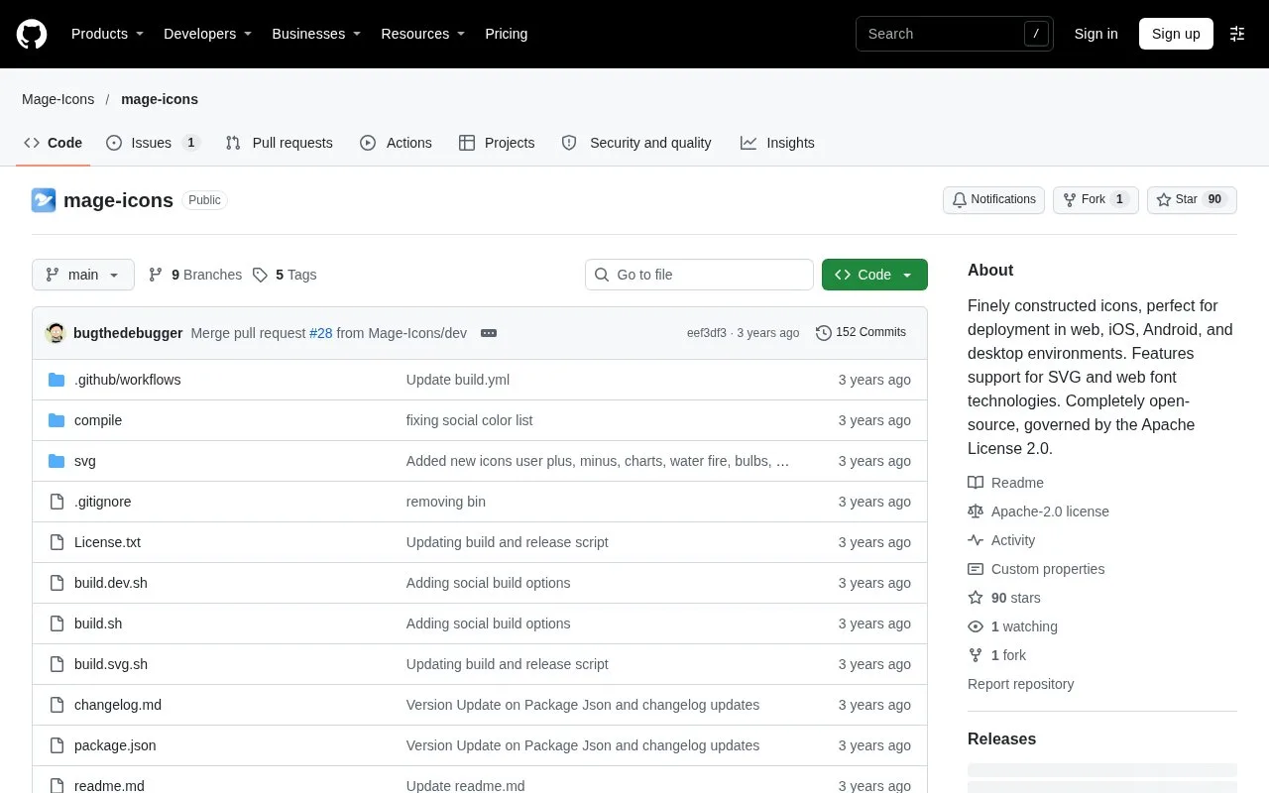Viewport: 1269px width, 793px height.
Task: Fork the mage-icons repository
Action: coord(1096,199)
